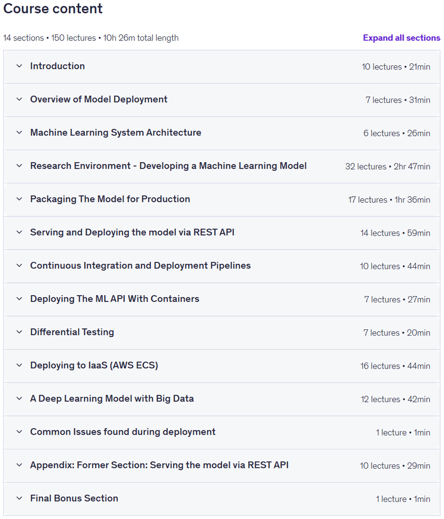
Task: Select Common Issues found during deployment
Action: pos(123,432)
